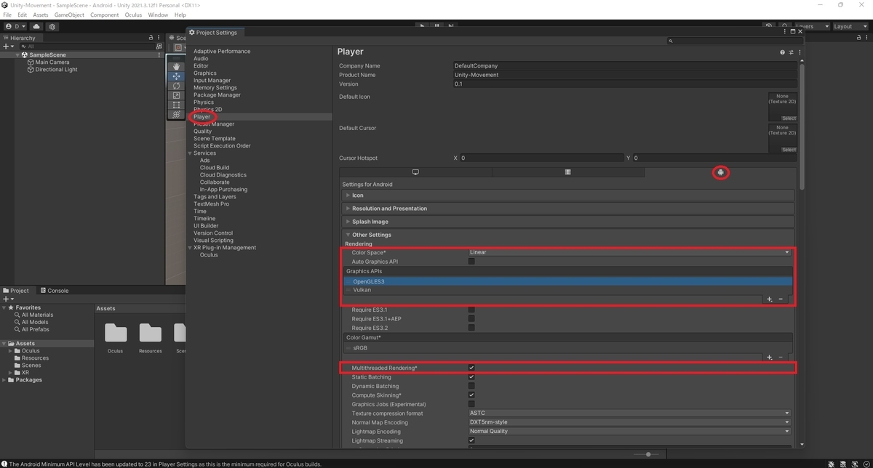Open Normal Map Encoding dropdown

[x=629, y=422]
